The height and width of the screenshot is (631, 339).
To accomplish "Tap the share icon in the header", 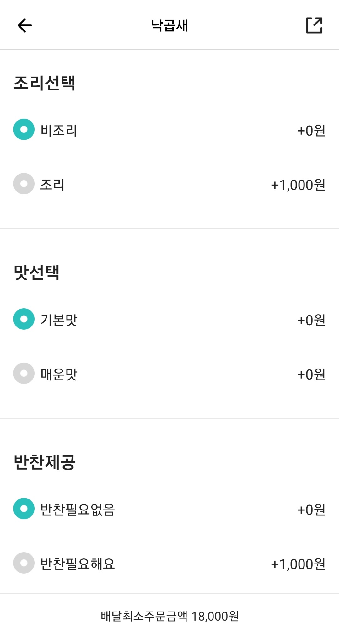I will tap(314, 25).
